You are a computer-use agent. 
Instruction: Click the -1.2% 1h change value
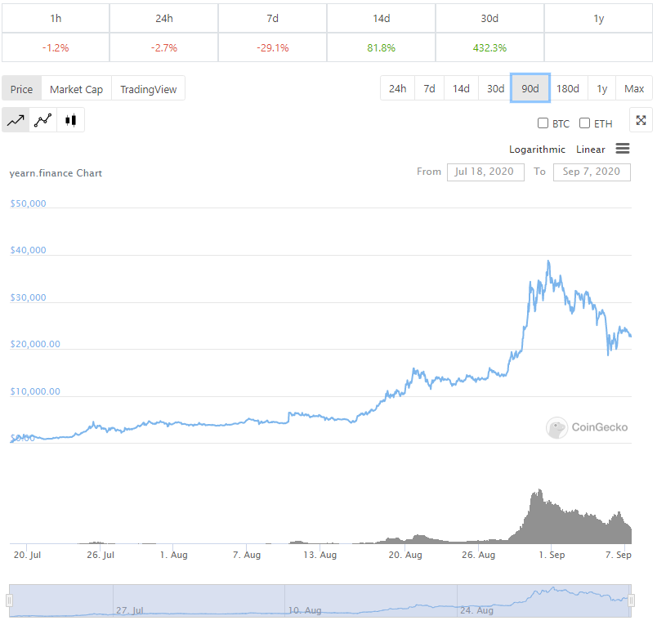tap(56, 47)
